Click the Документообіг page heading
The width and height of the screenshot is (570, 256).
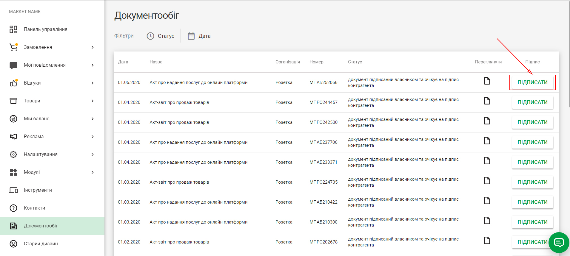pos(147,15)
